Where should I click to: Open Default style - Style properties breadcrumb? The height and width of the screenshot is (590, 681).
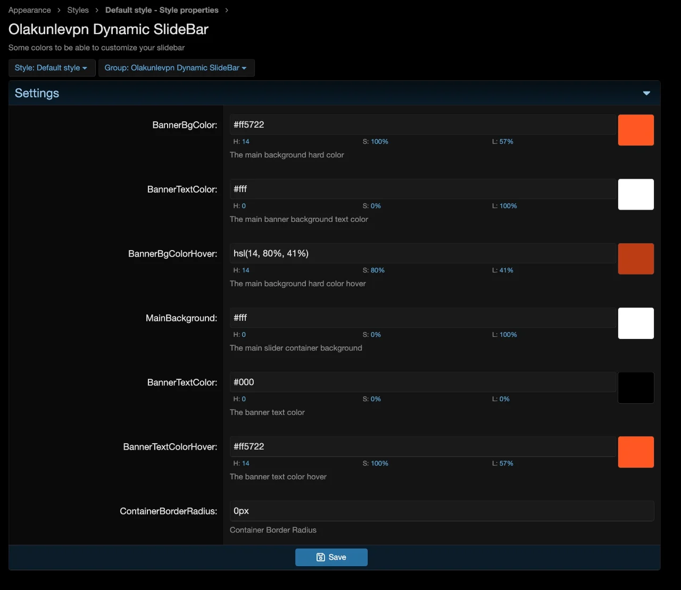tap(162, 10)
